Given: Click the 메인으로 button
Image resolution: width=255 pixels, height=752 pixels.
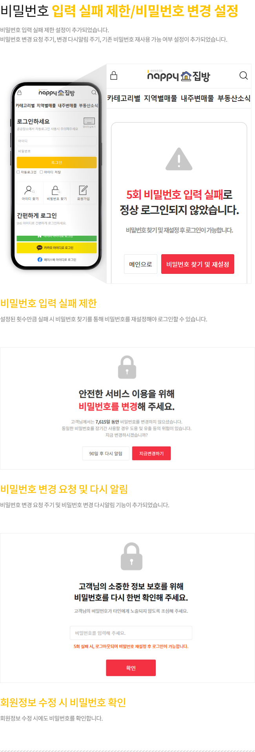Looking at the screenshot, I should coord(140,264).
